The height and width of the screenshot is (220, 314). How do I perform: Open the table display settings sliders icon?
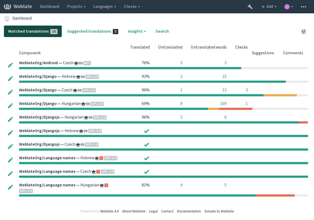point(304,32)
